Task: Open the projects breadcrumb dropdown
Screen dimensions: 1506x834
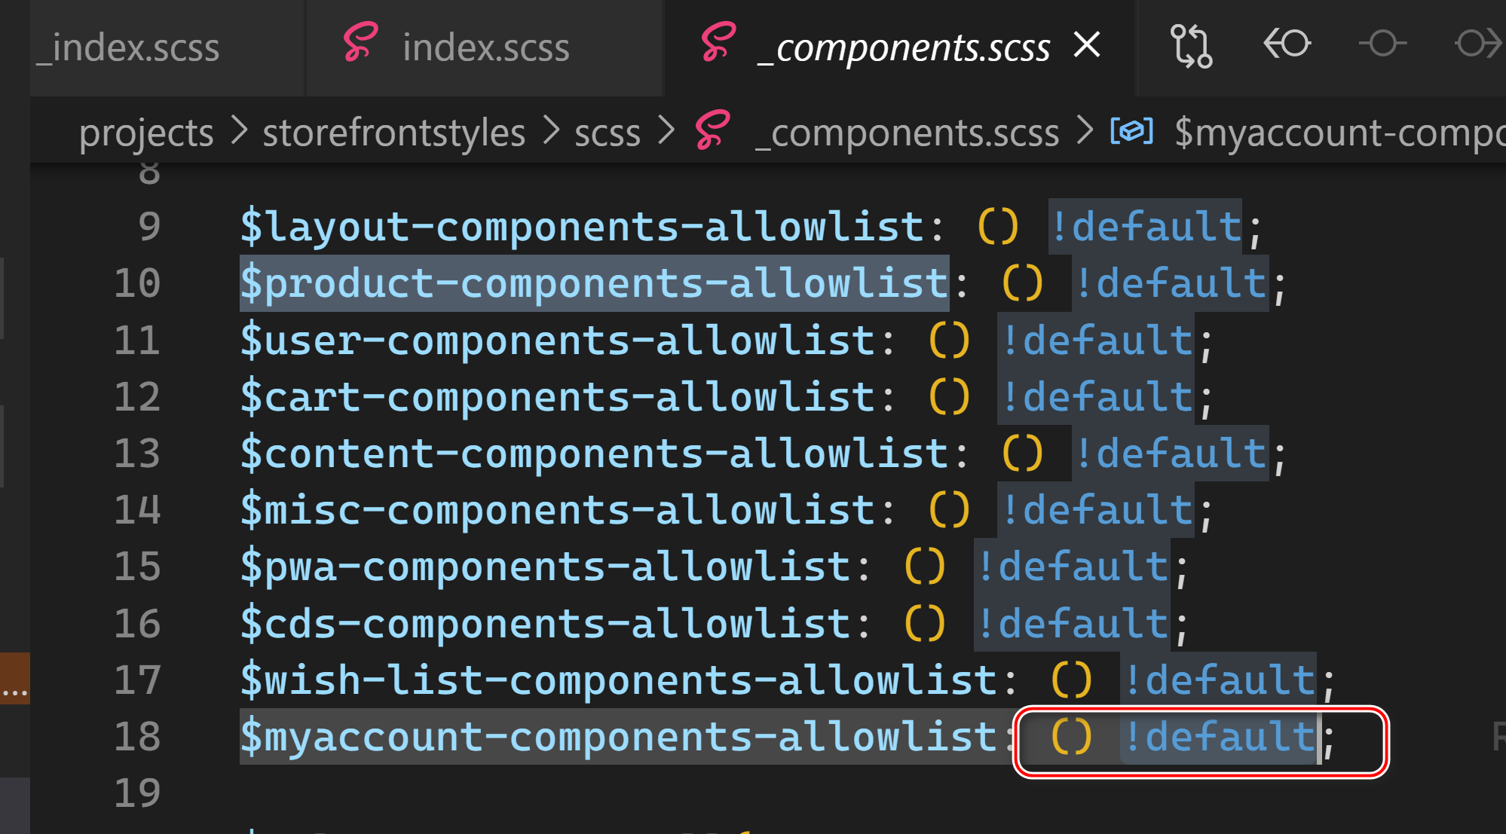Action: [x=146, y=133]
